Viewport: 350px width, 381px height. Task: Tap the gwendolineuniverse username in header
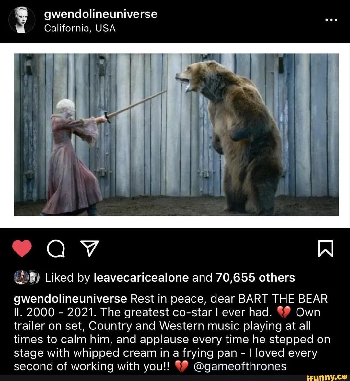tap(101, 14)
